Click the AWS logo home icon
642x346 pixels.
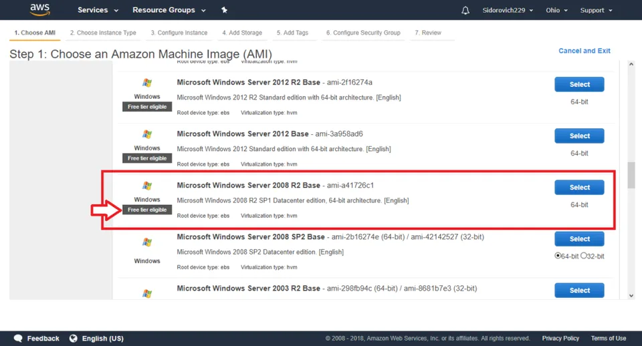[x=39, y=10]
